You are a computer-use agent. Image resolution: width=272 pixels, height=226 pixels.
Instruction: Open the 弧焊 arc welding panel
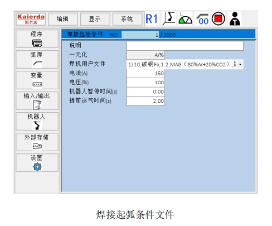(x=37, y=59)
